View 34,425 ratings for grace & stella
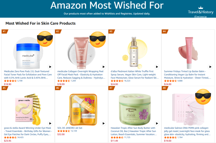This screenshot has height=143, width=216. (20, 137)
